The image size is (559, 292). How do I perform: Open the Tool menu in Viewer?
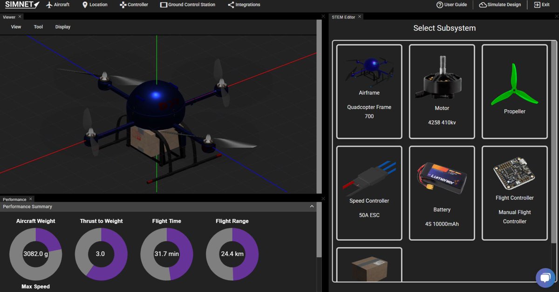38,27
